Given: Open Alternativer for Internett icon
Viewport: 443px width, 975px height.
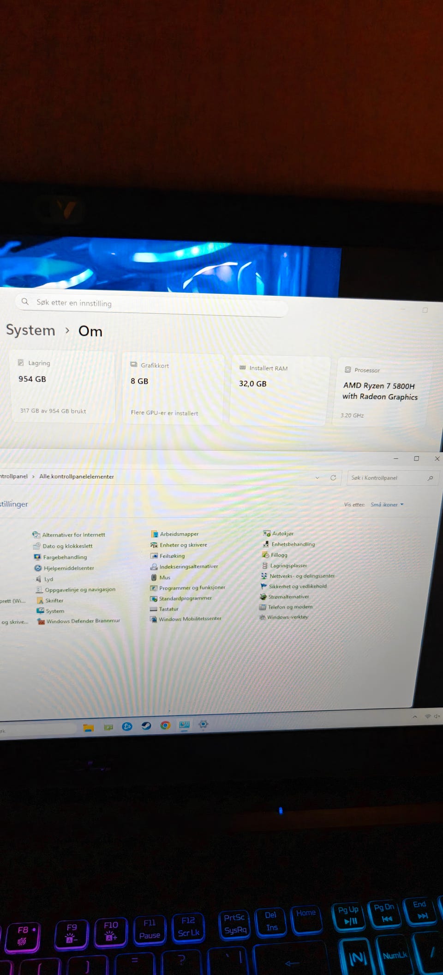Looking at the screenshot, I should 36,535.
